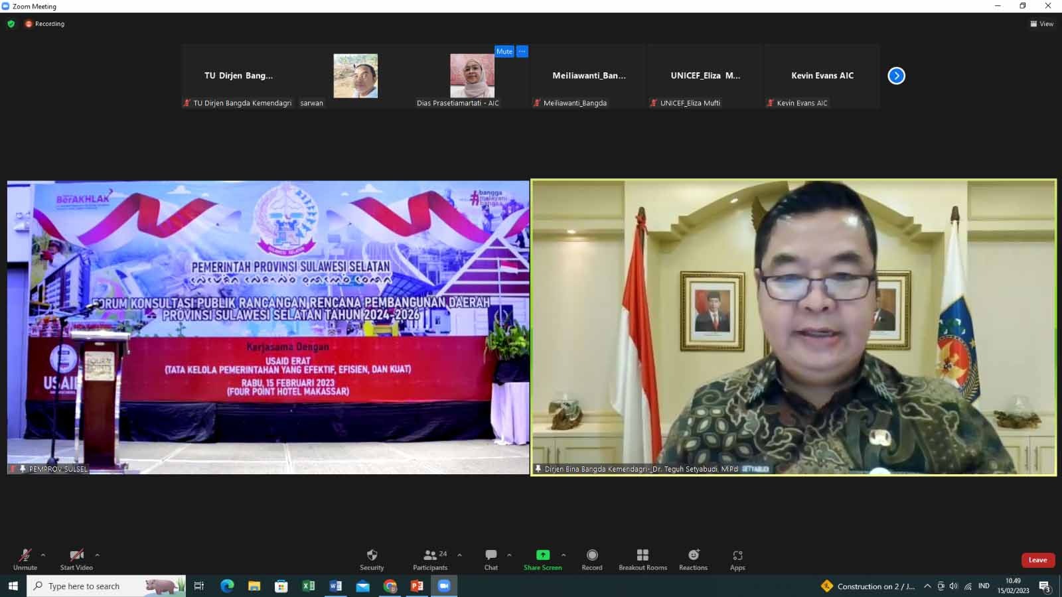Open the notification center
This screenshot has width=1062, height=597.
coord(1045,586)
